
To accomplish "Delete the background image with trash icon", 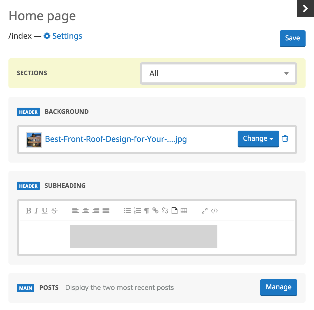I will [x=285, y=138].
